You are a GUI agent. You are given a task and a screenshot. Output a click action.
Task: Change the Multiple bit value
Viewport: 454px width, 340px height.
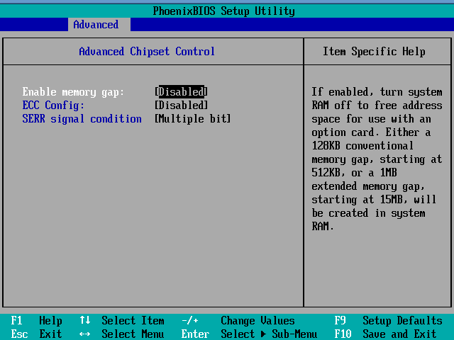(x=192, y=119)
